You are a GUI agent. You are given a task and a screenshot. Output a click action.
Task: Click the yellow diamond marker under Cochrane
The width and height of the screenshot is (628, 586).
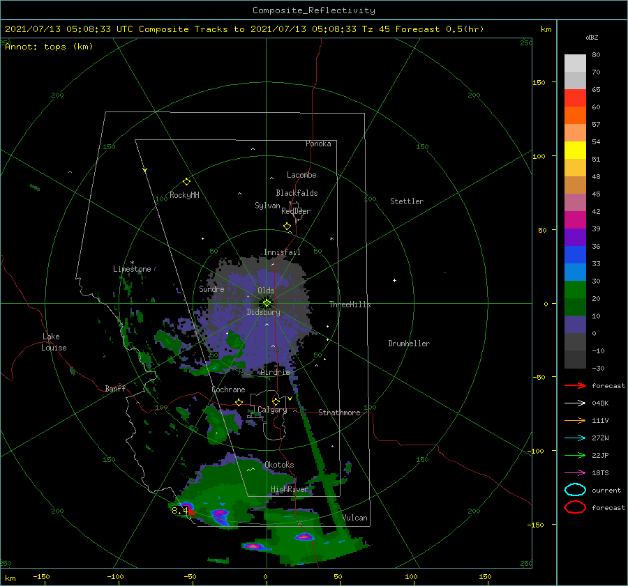239,402
